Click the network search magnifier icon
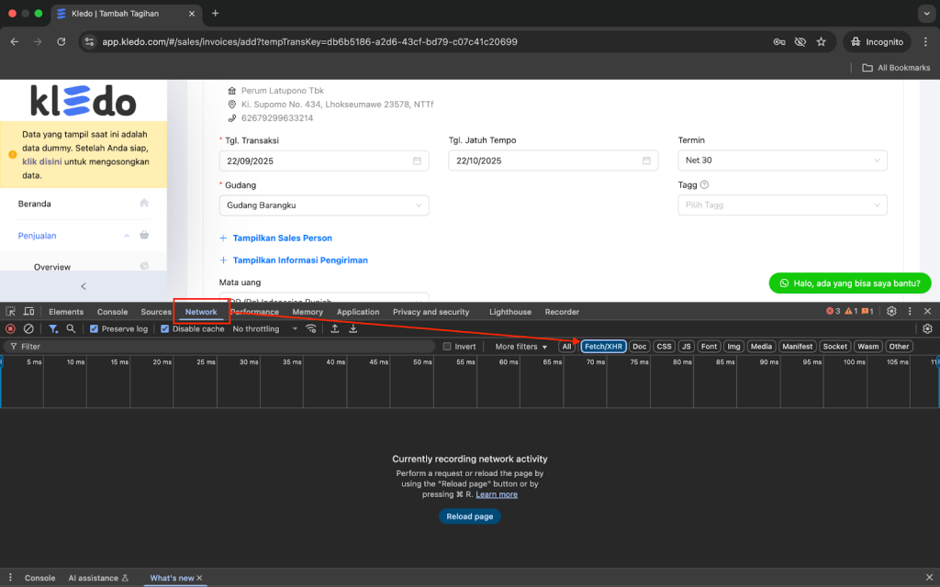Image resolution: width=940 pixels, height=587 pixels. (71, 328)
